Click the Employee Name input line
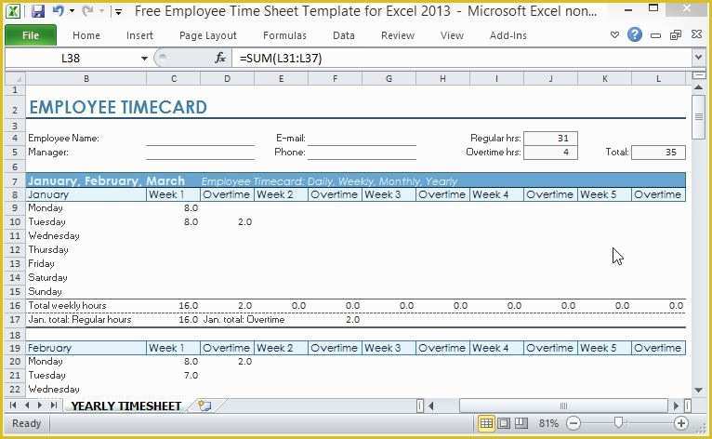Screen dimensions: 712x439 [200, 139]
